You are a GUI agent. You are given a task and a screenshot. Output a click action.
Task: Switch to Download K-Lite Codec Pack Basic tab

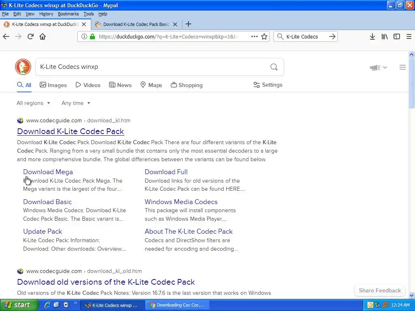pos(136,24)
